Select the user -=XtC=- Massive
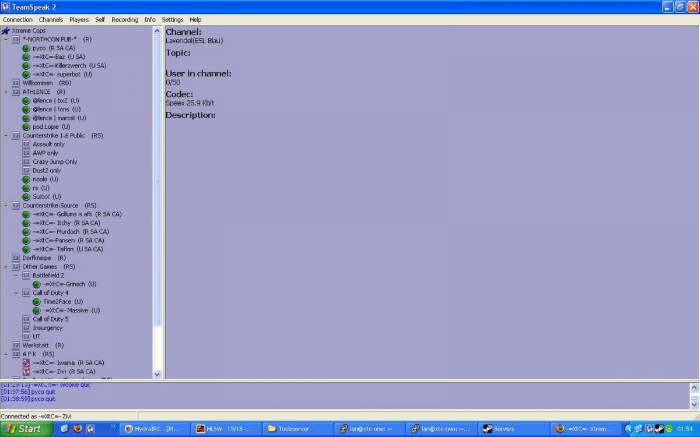The image size is (700, 437). [x=71, y=311]
